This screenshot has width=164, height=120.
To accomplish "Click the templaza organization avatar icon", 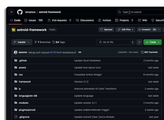I will (x=14, y=30).
